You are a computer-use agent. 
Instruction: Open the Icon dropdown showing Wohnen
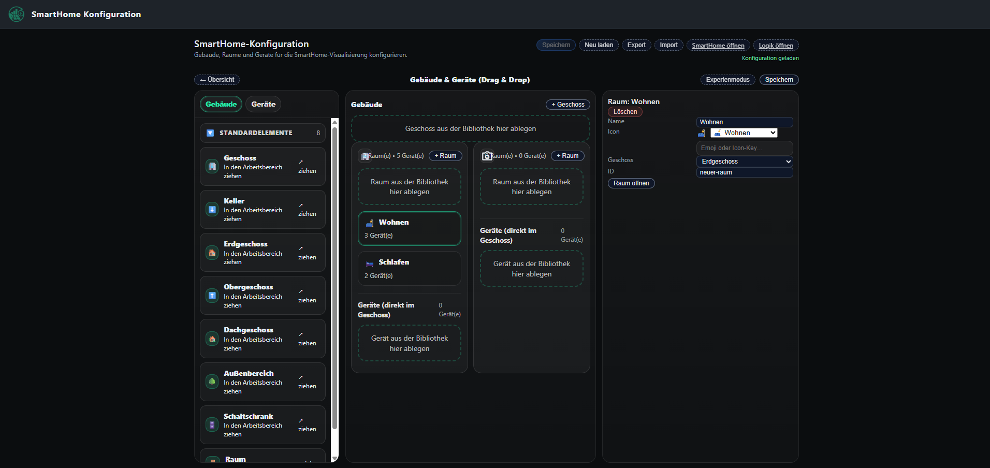744,133
